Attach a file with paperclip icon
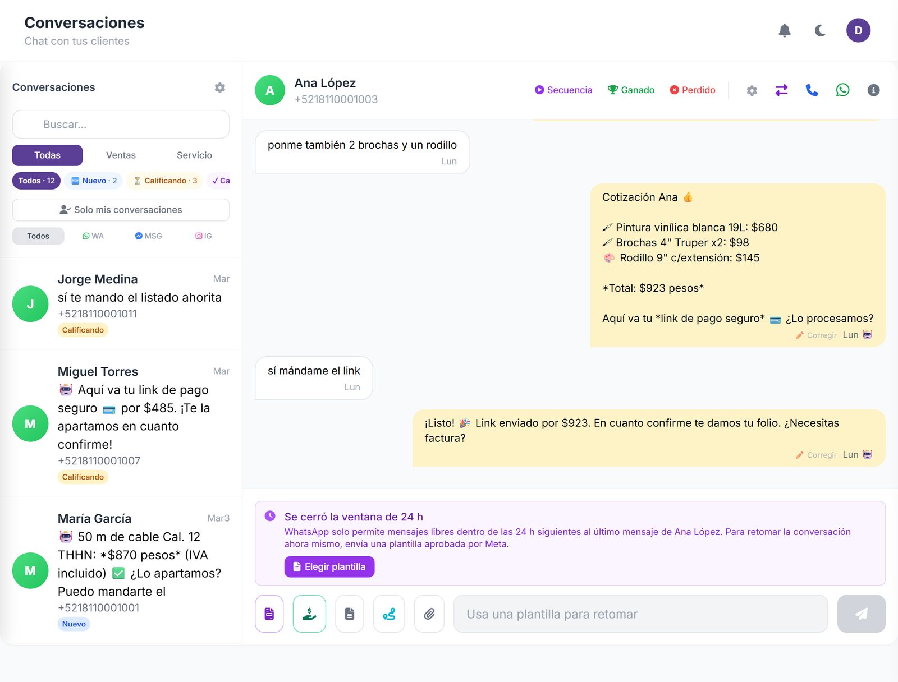This screenshot has width=898, height=682. tap(429, 614)
